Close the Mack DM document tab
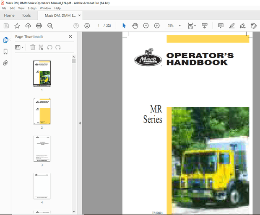Image resolution: width=260 pixels, height=215 pixels. [79, 16]
